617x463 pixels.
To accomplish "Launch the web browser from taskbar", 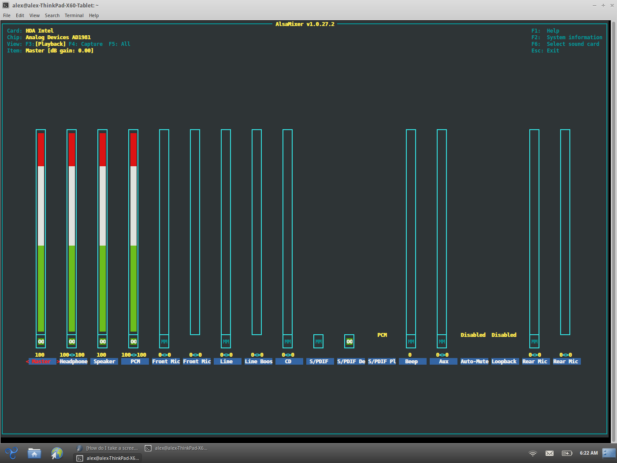I will [57, 453].
